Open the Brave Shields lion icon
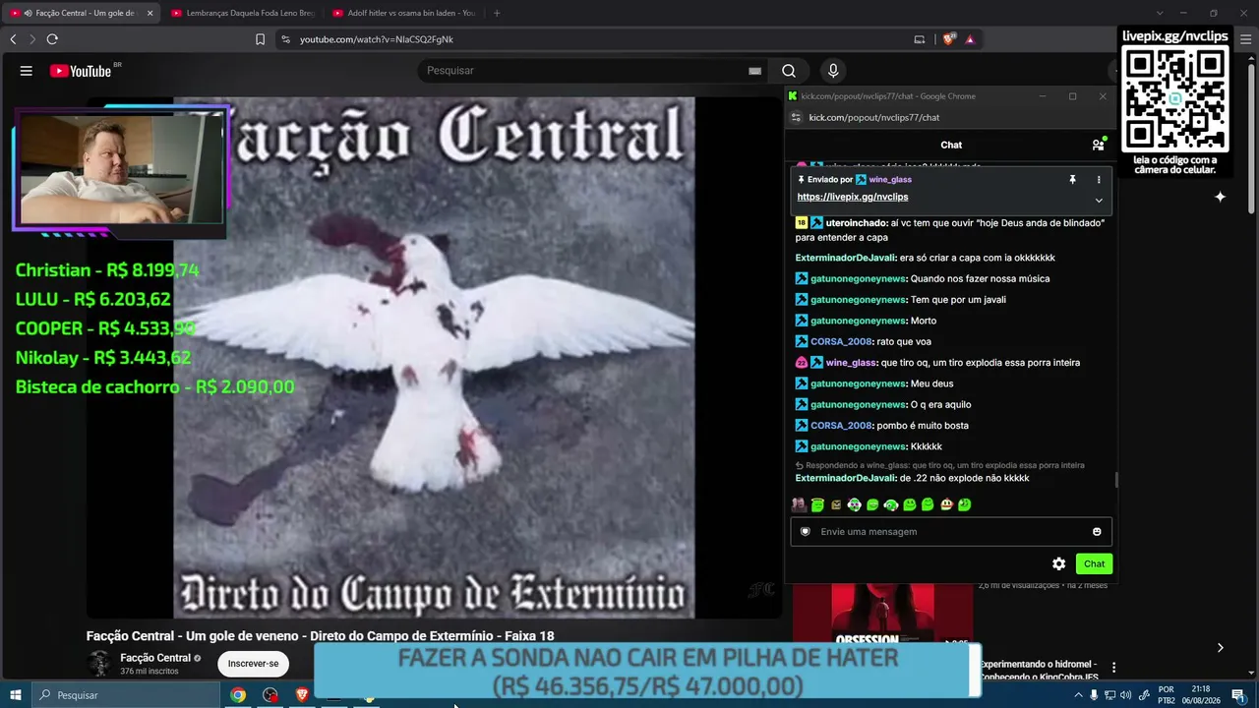The width and height of the screenshot is (1259, 708). [948, 39]
